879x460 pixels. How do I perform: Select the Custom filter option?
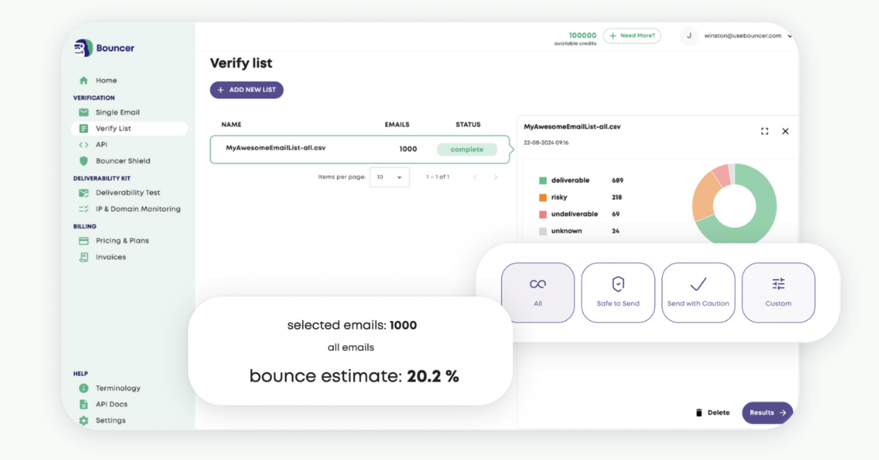pyautogui.click(x=778, y=292)
